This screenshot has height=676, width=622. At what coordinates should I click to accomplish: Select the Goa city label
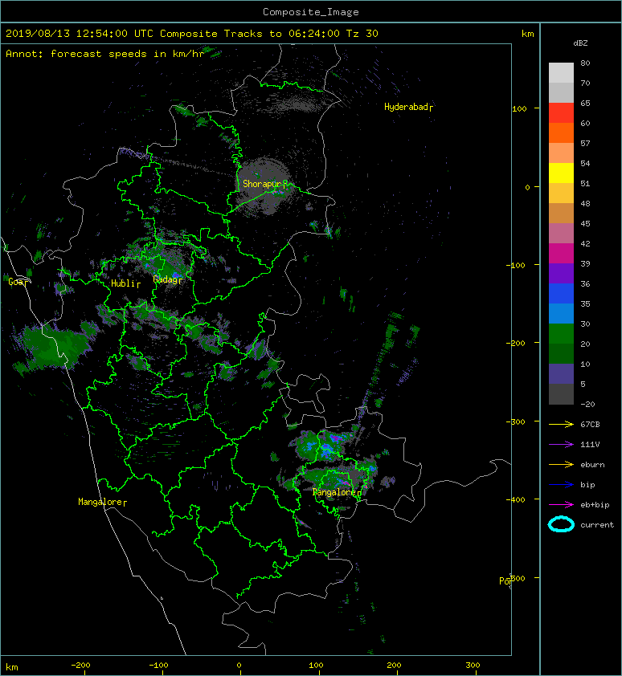coord(18,282)
